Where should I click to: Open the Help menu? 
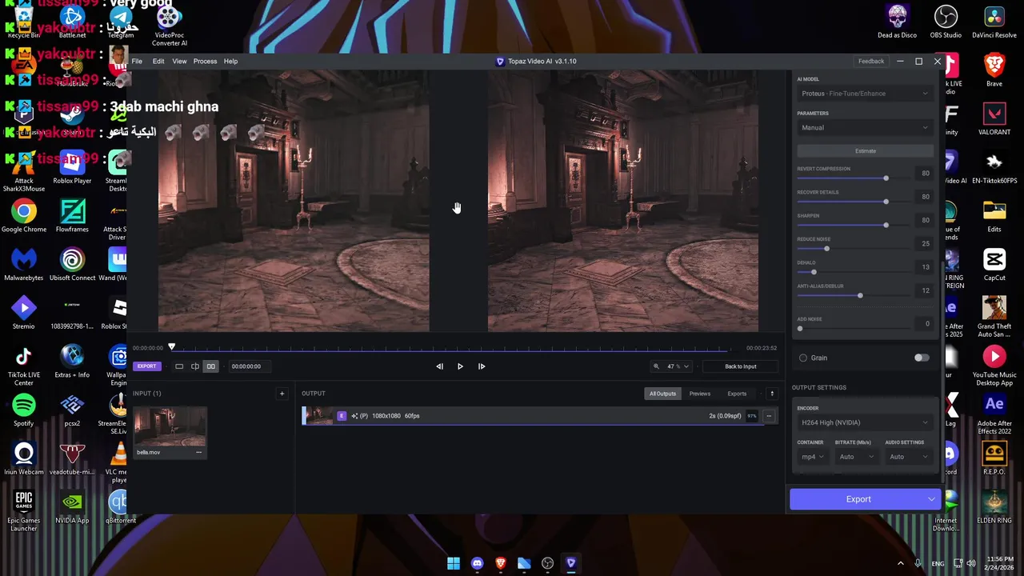click(x=230, y=62)
